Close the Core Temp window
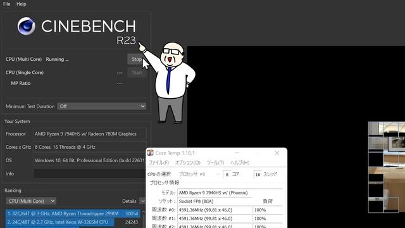This screenshot has height=228, width=405. (277, 153)
